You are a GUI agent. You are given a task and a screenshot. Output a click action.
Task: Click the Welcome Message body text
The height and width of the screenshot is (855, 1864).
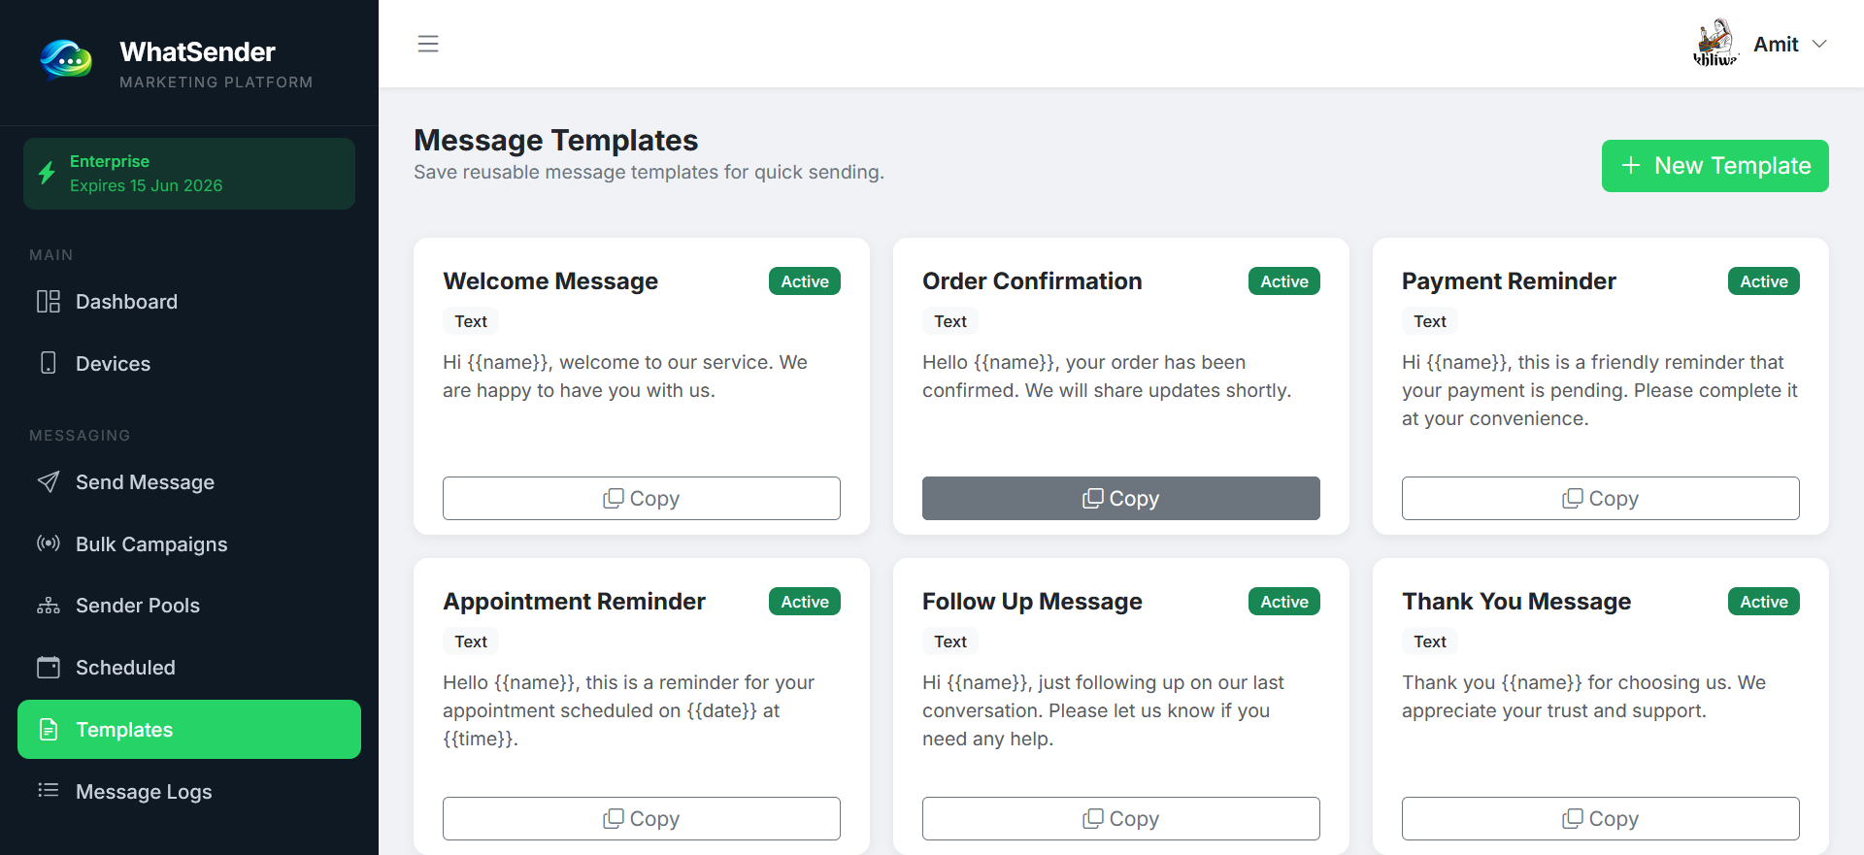(x=625, y=377)
